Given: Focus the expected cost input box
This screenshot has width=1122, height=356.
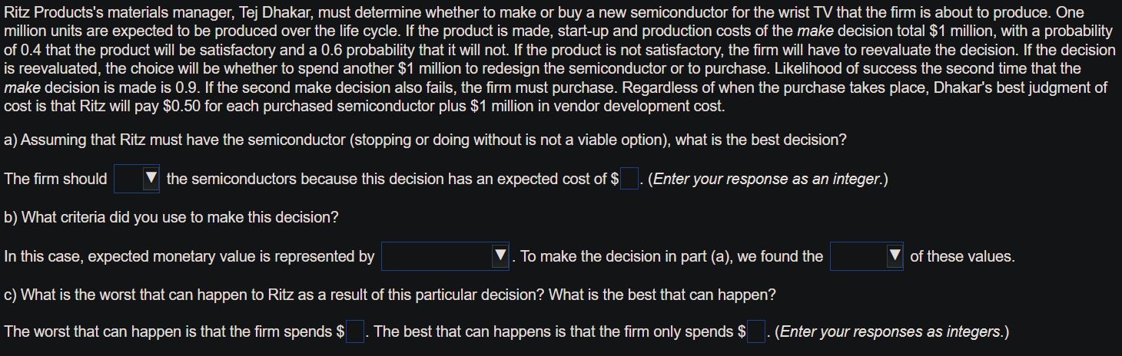Looking at the screenshot, I should [x=629, y=179].
